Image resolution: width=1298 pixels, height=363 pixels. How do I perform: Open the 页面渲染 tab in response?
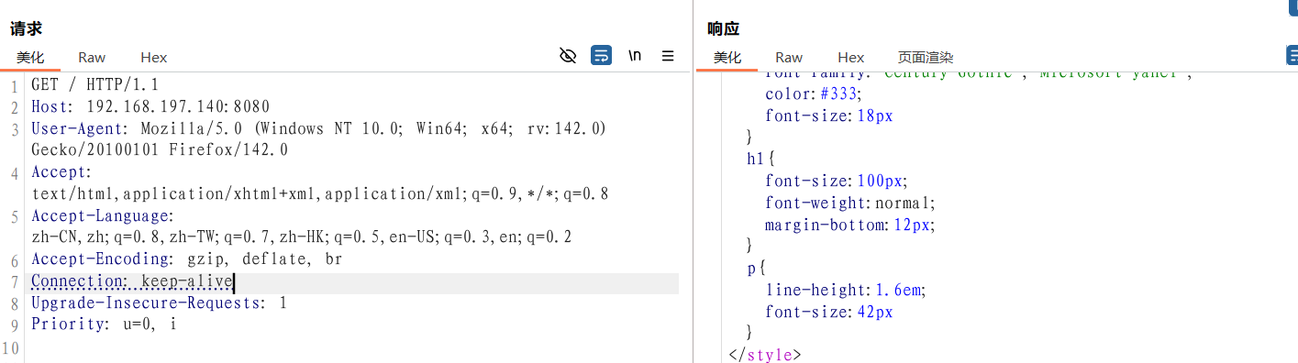pos(926,57)
